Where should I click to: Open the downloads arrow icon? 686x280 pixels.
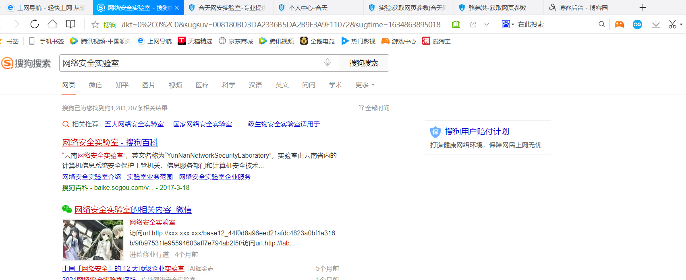click(x=656, y=25)
